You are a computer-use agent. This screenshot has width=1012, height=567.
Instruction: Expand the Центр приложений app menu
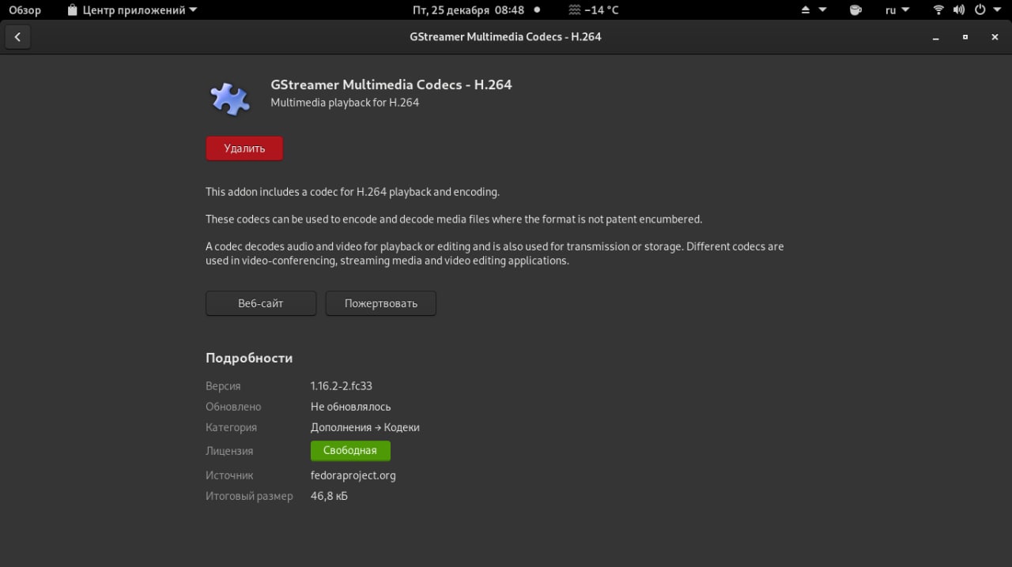[x=132, y=10]
